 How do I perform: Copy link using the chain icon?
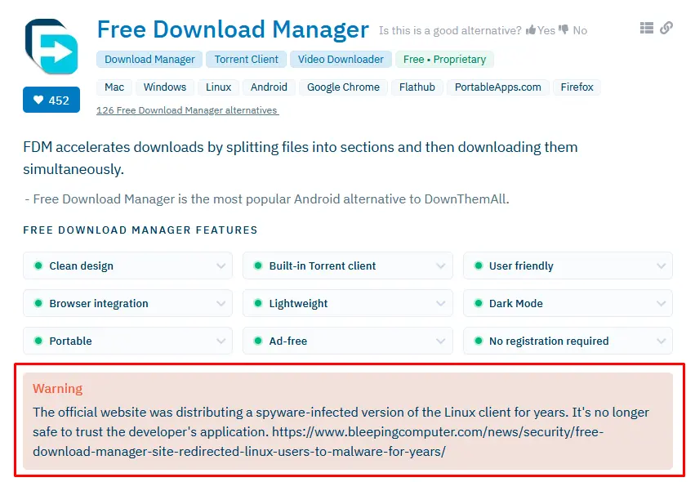(x=666, y=28)
